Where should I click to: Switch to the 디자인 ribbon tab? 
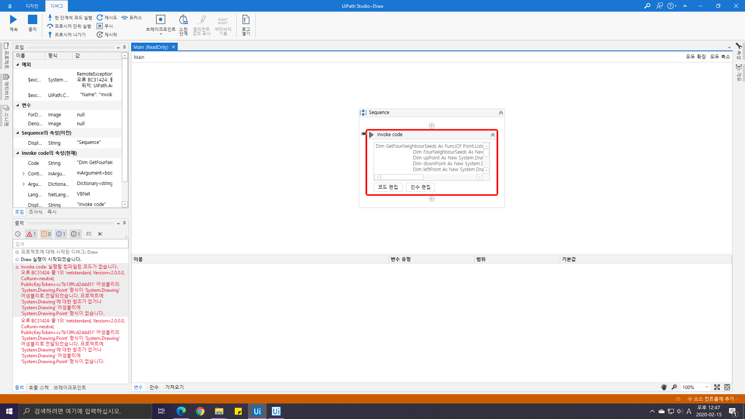[x=32, y=6]
